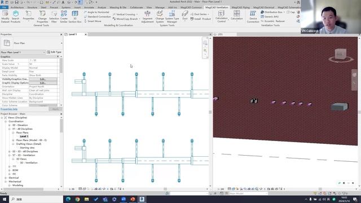
Task: Open the Properties help link
Action: (x=9, y=109)
